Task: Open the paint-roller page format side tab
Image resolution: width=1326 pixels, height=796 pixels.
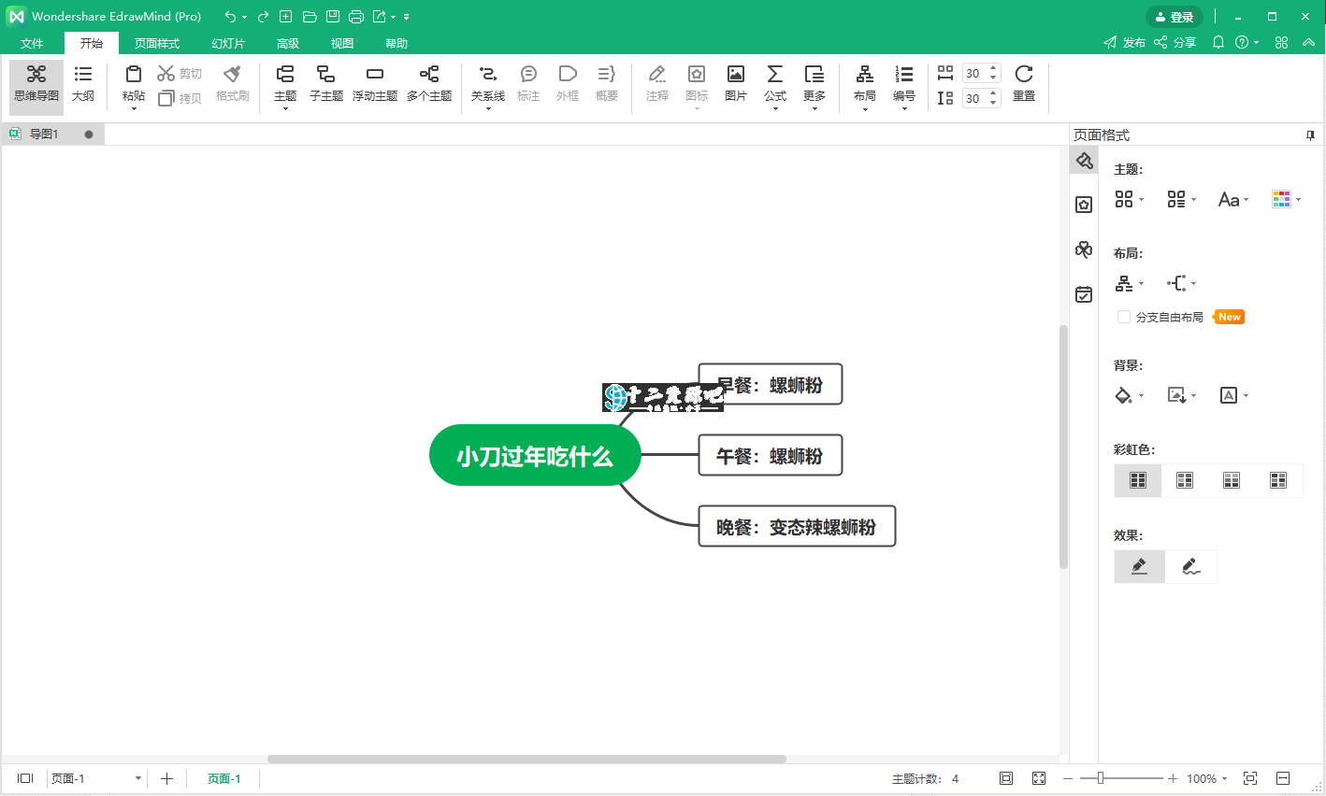Action: click(x=1084, y=161)
